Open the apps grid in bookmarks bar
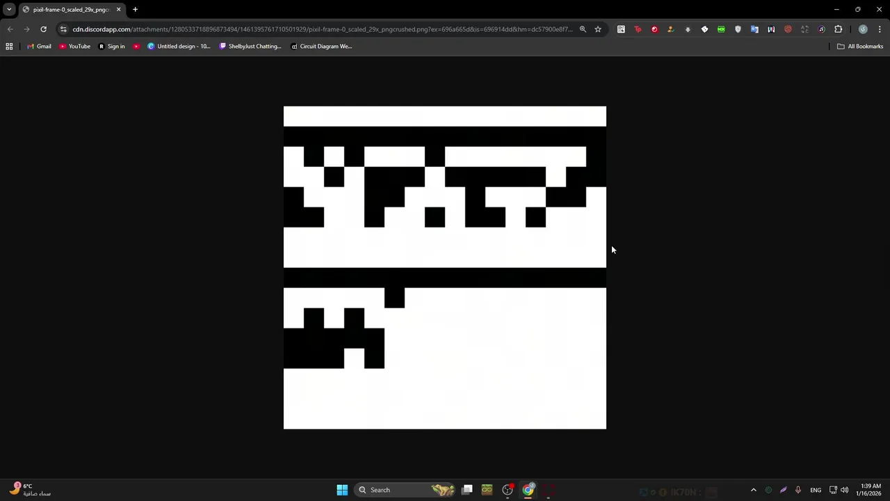 [9, 46]
